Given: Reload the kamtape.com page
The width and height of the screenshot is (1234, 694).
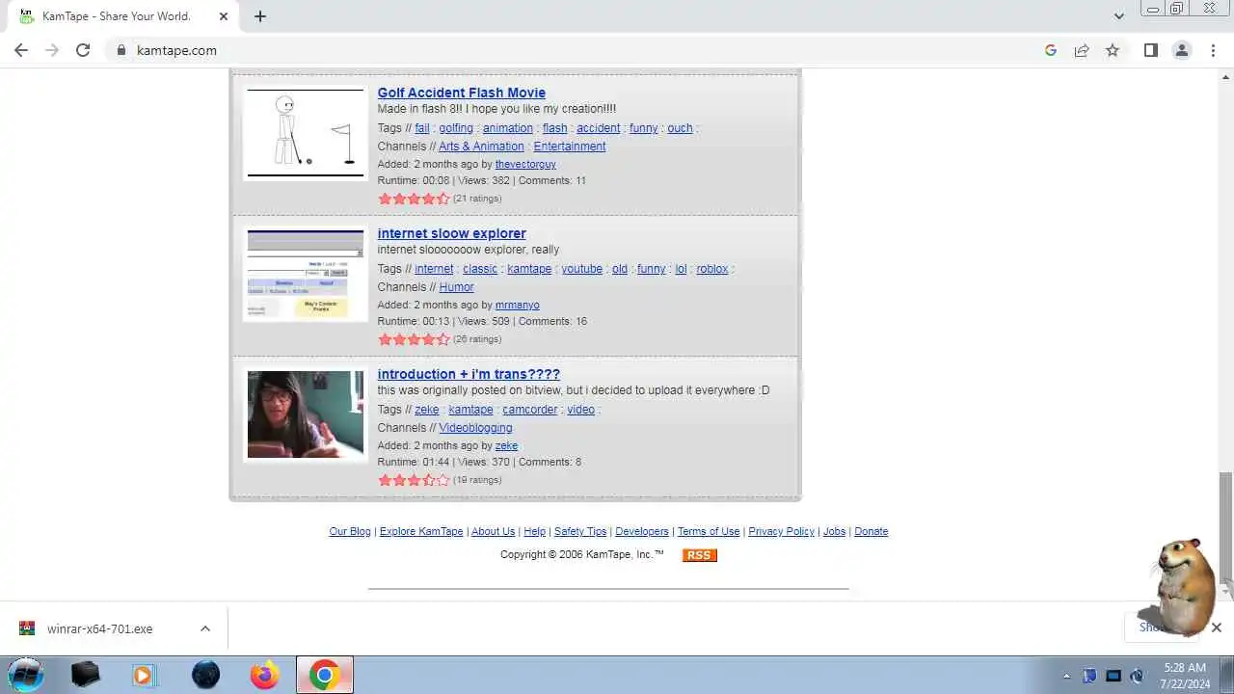Looking at the screenshot, I should pos(83,50).
